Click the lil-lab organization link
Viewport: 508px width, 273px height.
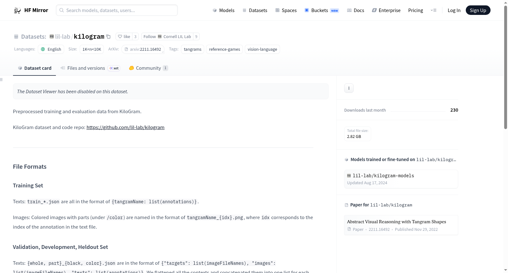tap(63, 36)
